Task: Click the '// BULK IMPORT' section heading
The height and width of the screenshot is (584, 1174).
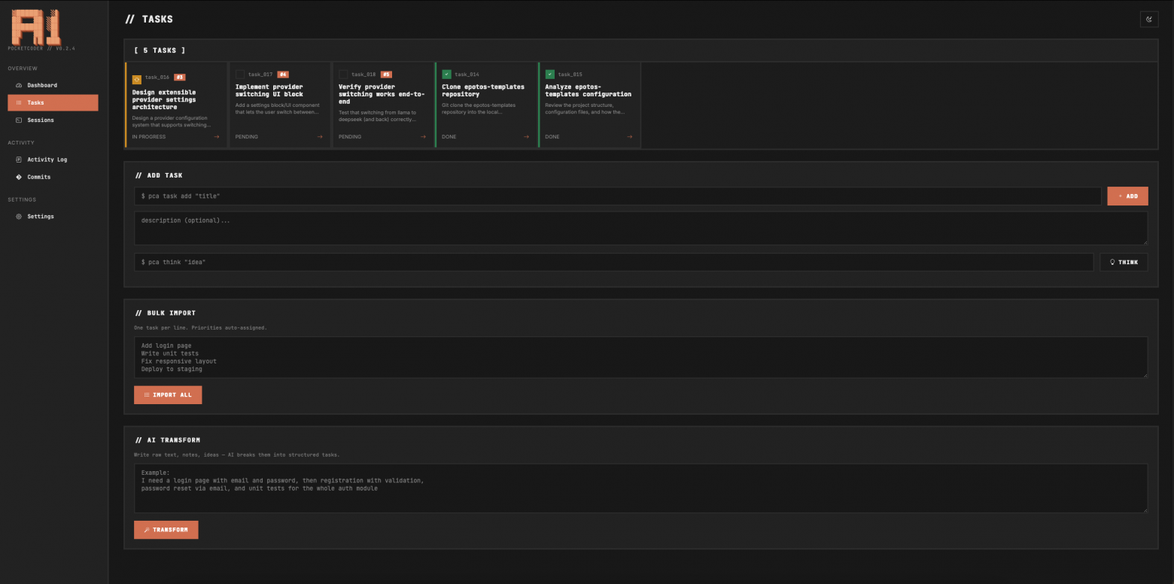Action: click(165, 312)
